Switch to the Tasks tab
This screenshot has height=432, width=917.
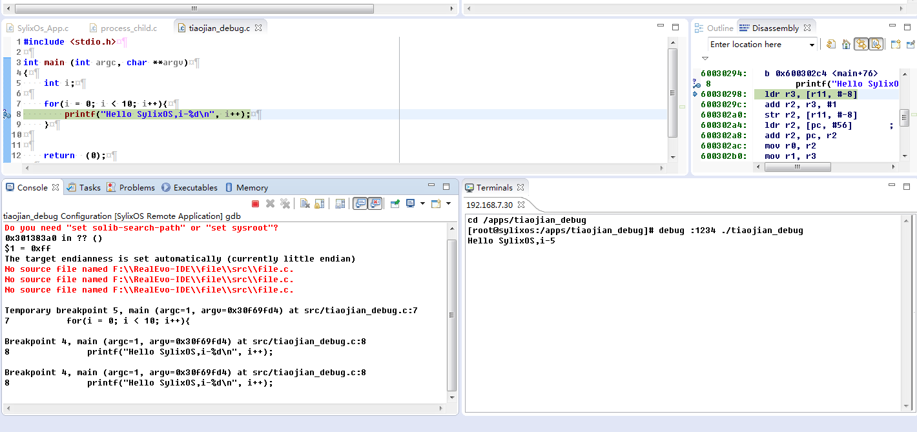(x=84, y=187)
